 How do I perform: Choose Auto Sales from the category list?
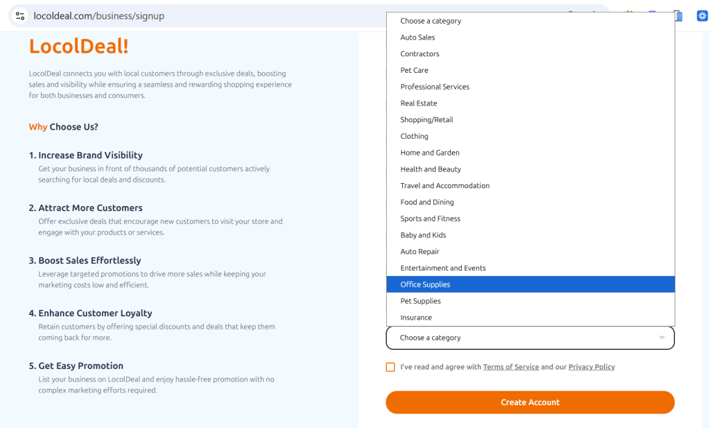pyautogui.click(x=417, y=37)
